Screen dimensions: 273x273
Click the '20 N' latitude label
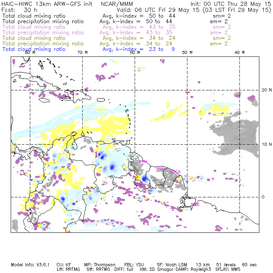pyautogui.click(x=267, y=90)
